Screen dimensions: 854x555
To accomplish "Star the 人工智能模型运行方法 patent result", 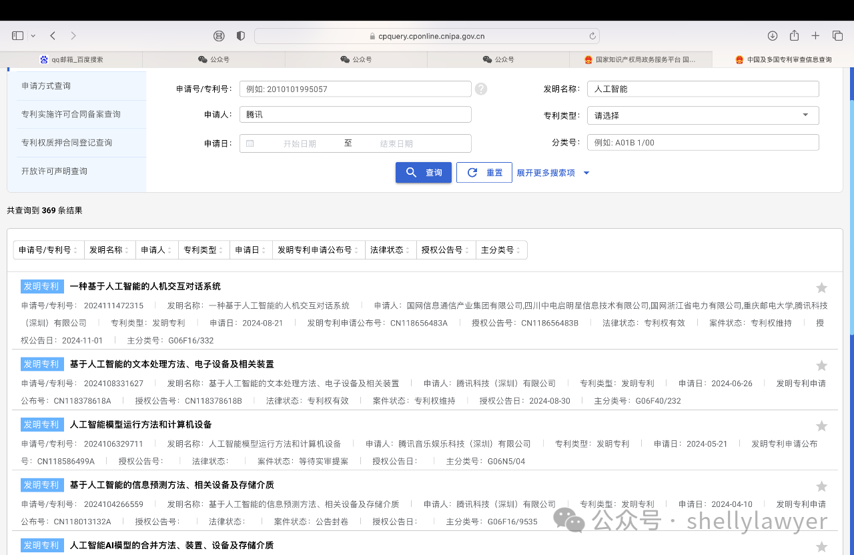I will pos(822,426).
